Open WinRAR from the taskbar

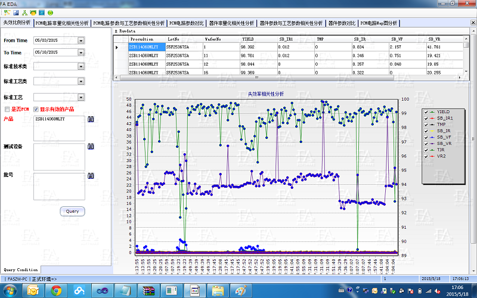tap(148, 290)
